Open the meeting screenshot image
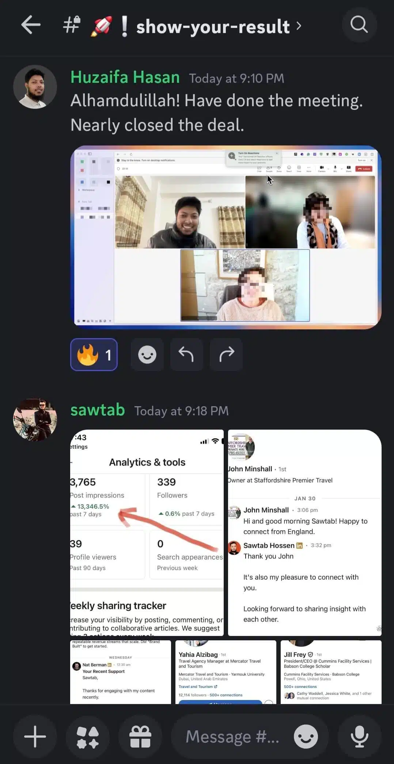Viewport: 394px width, 764px height. tap(226, 237)
